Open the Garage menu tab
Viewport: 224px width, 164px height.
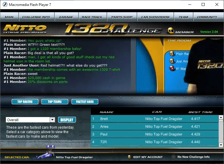click(66, 17)
